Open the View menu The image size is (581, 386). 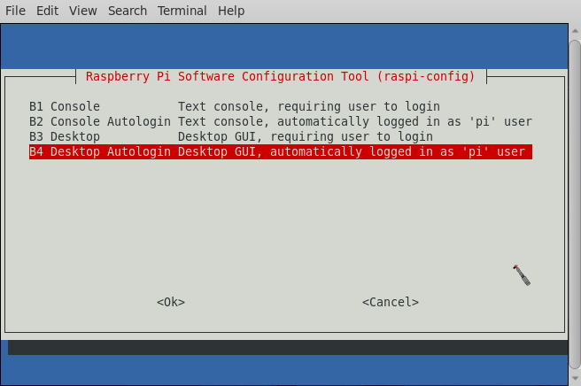click(82, 11)
